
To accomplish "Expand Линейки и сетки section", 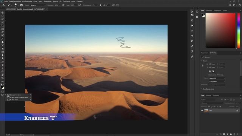I will pos(202,89).
